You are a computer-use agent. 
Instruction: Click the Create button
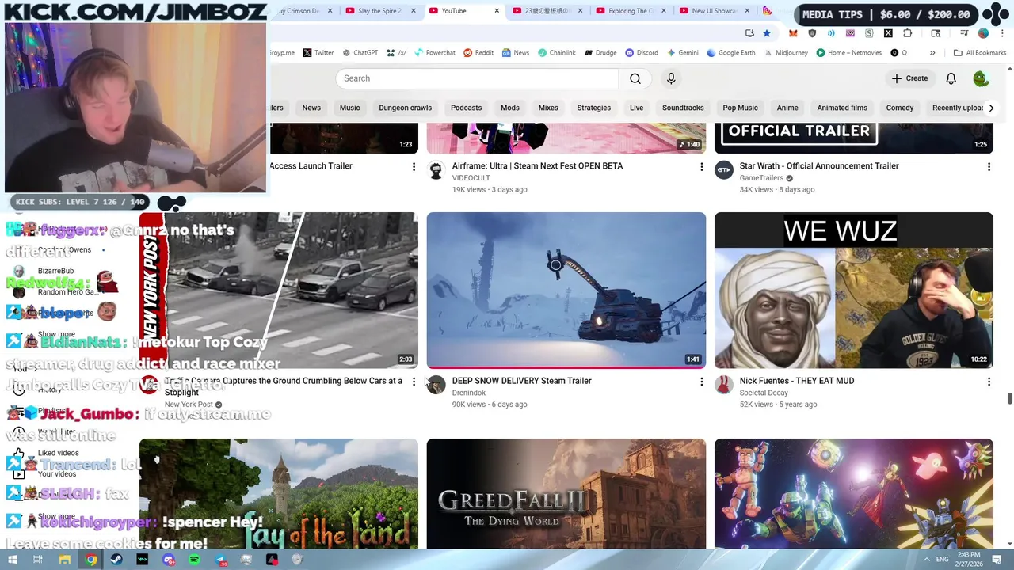click(x=909, y=78)
